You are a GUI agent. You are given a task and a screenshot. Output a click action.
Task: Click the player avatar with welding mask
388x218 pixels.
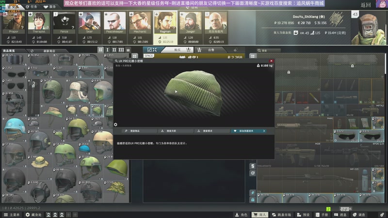point(369,29)
